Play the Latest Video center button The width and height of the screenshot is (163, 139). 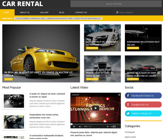click(96, 108)
